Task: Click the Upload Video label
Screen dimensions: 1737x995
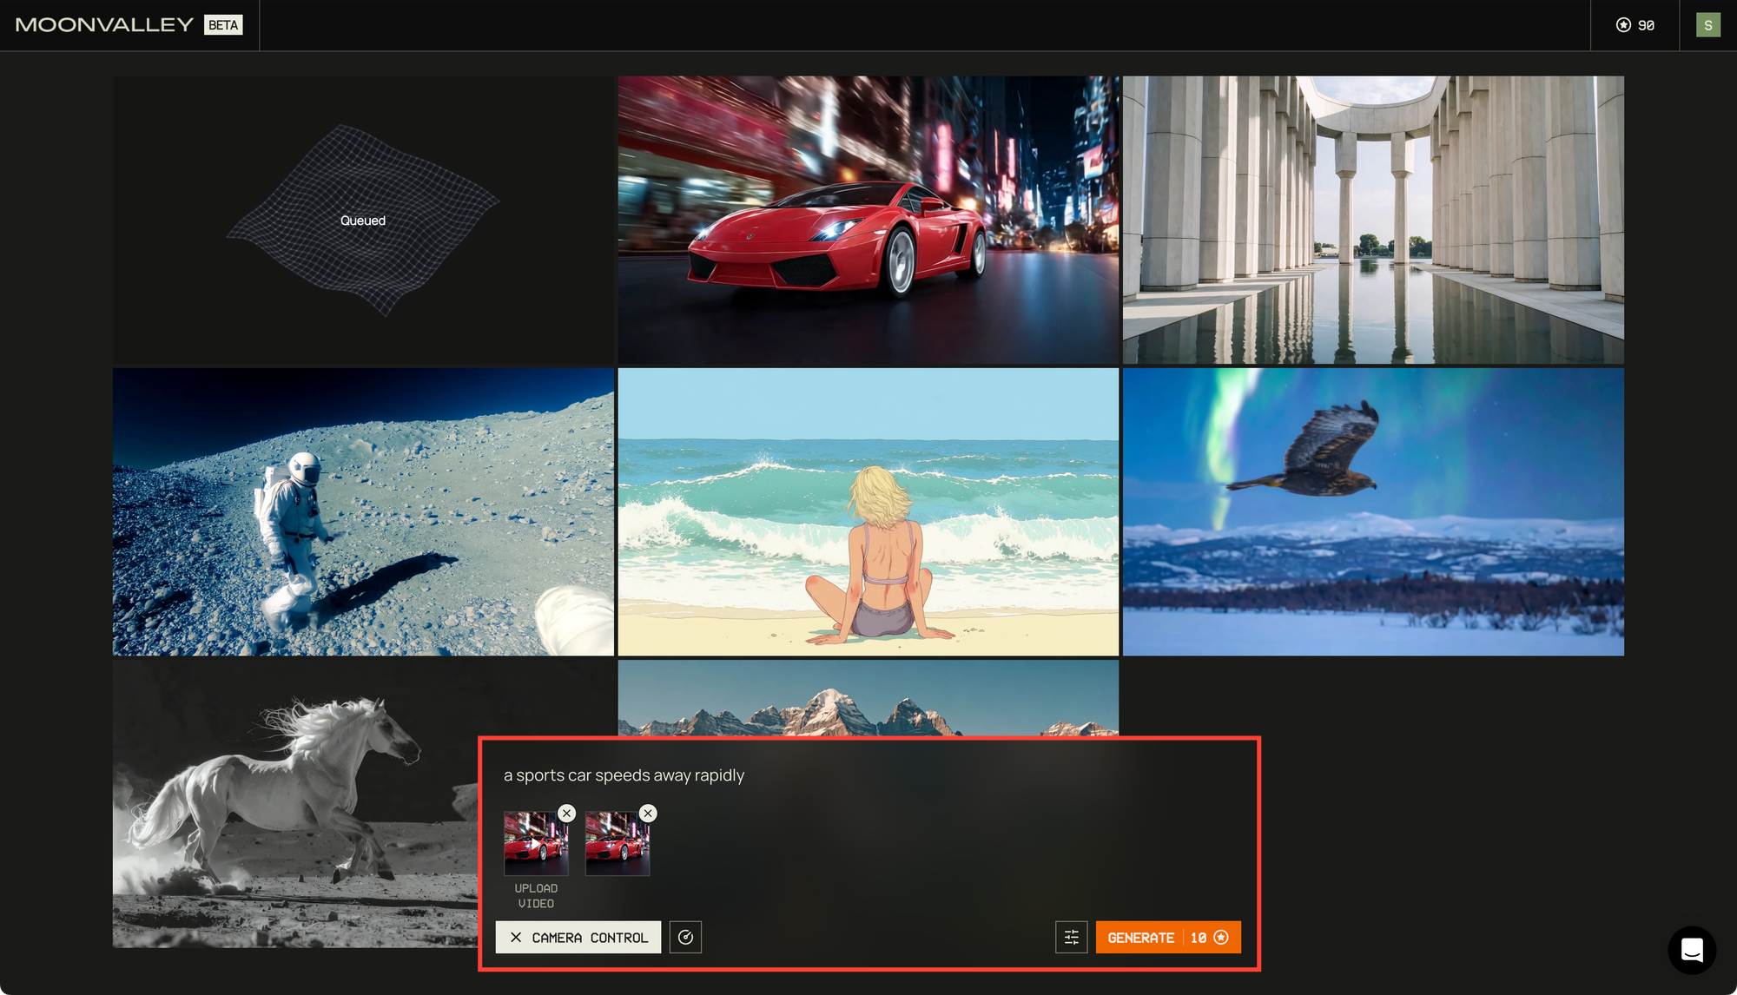Action: coord(536,896)
